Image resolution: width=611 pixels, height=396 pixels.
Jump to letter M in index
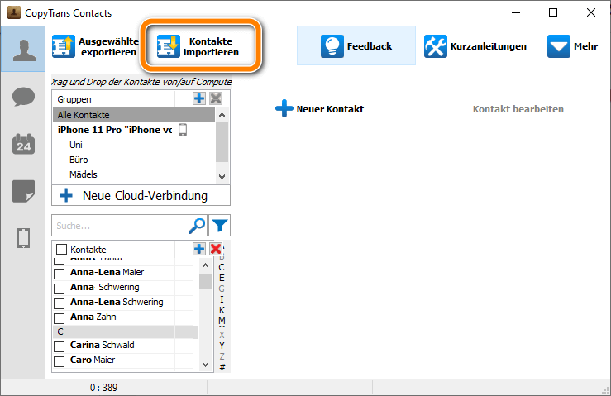pos(222,321)
